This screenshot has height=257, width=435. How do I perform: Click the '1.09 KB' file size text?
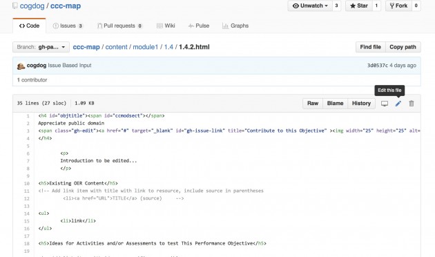pos(84,103)
